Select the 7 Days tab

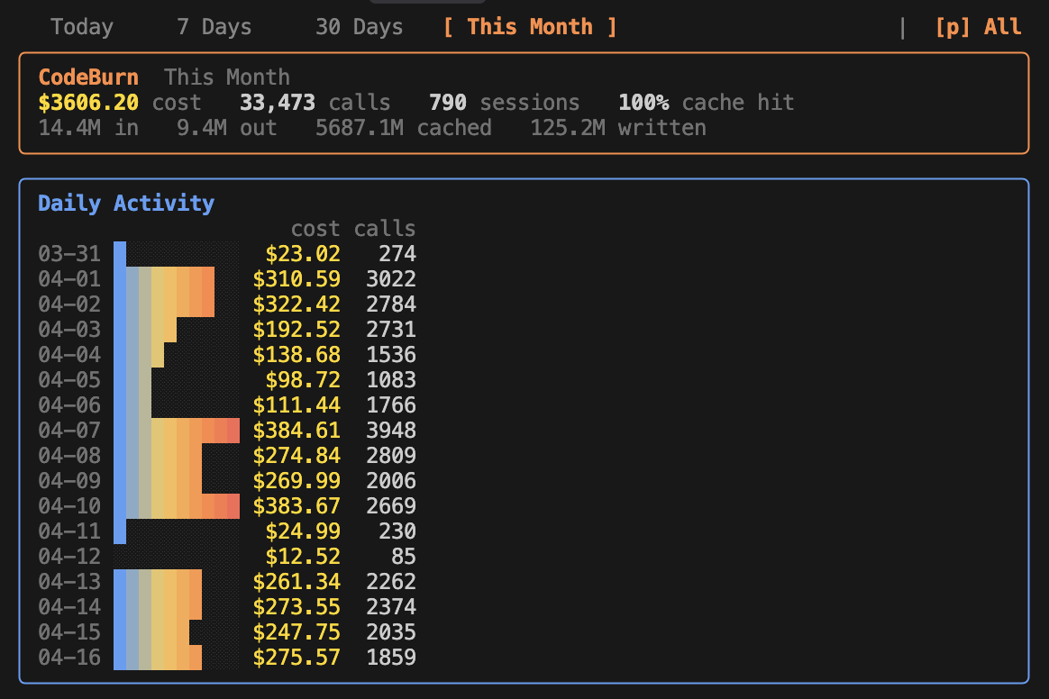(x=214, y=27)
